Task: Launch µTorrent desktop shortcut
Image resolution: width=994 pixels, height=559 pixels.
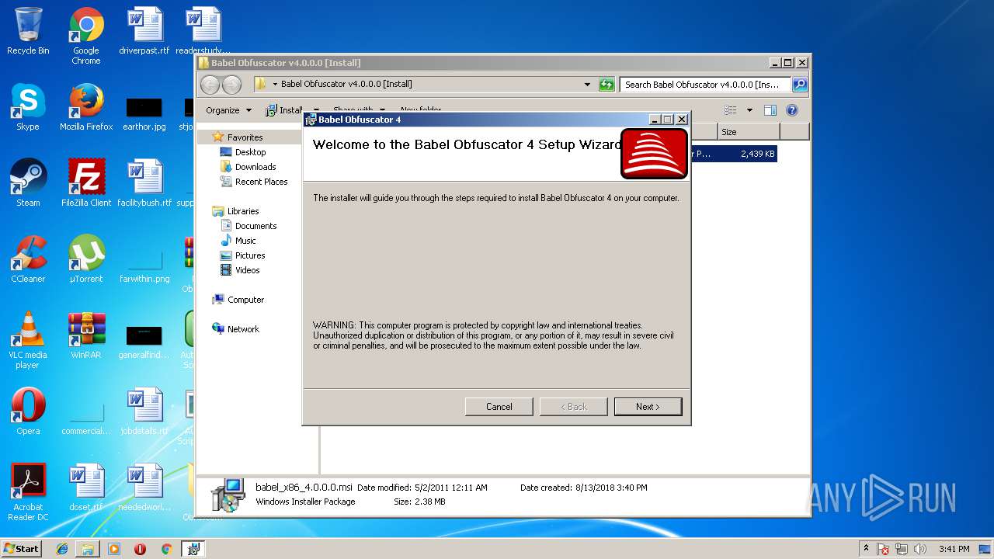Action: point(86,259)
